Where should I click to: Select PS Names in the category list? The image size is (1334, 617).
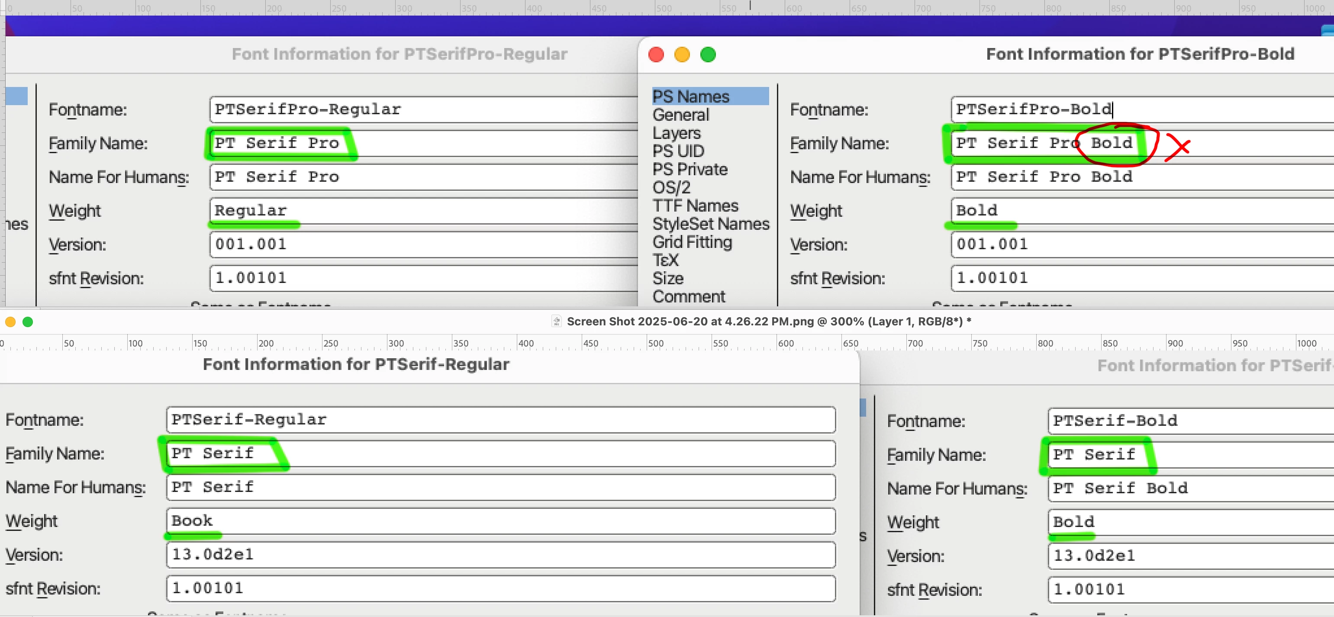coord(690,96)
